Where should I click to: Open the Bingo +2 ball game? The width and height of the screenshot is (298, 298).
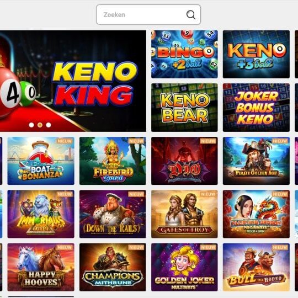click(x=184, y=54)
